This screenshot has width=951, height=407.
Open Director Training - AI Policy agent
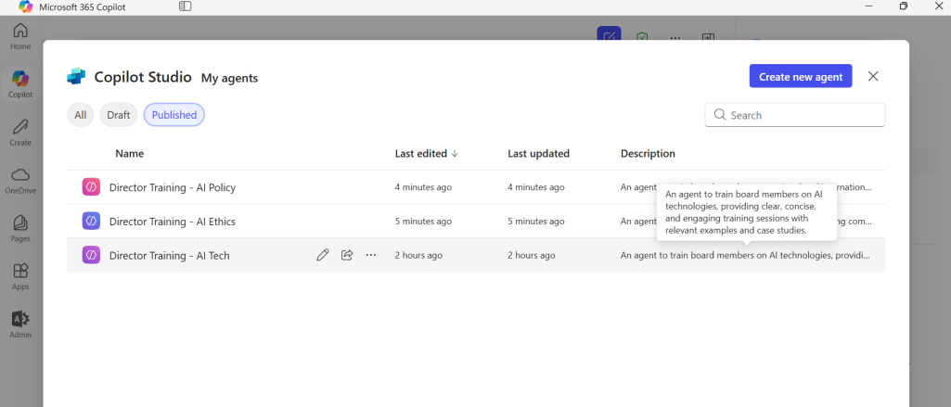click(x=173, y=187)
